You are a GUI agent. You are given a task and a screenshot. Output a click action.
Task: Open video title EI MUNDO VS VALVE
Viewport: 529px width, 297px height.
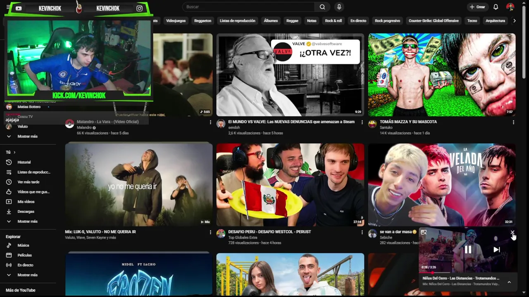(291, 122)
